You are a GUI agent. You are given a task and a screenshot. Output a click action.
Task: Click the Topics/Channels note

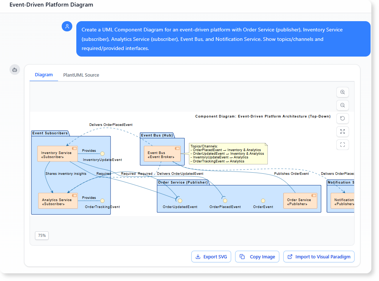point(228,154)
